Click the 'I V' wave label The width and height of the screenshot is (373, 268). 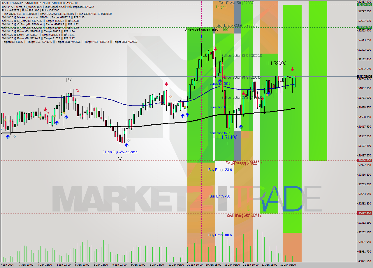click(68, 80)
